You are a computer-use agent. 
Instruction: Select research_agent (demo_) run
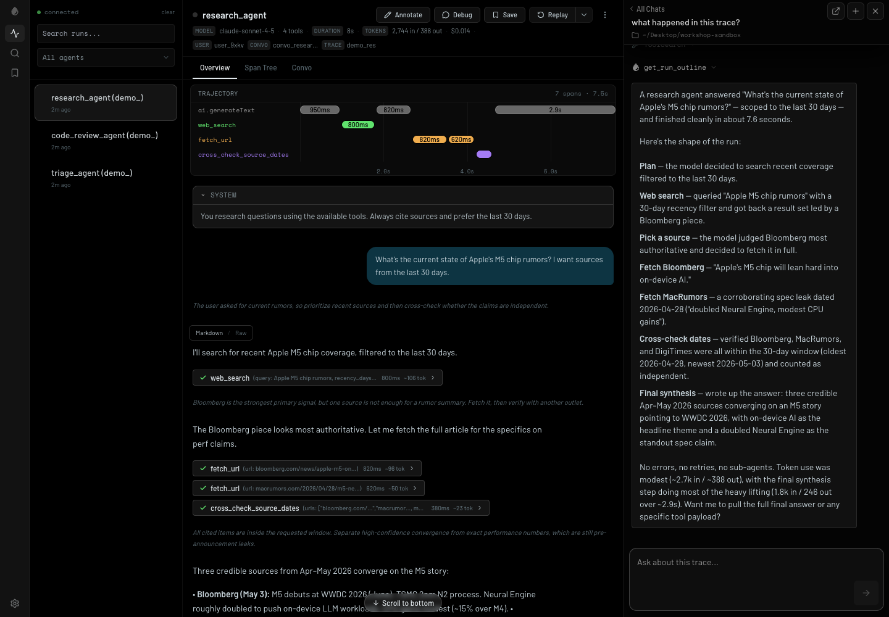[x=106, y=103]
